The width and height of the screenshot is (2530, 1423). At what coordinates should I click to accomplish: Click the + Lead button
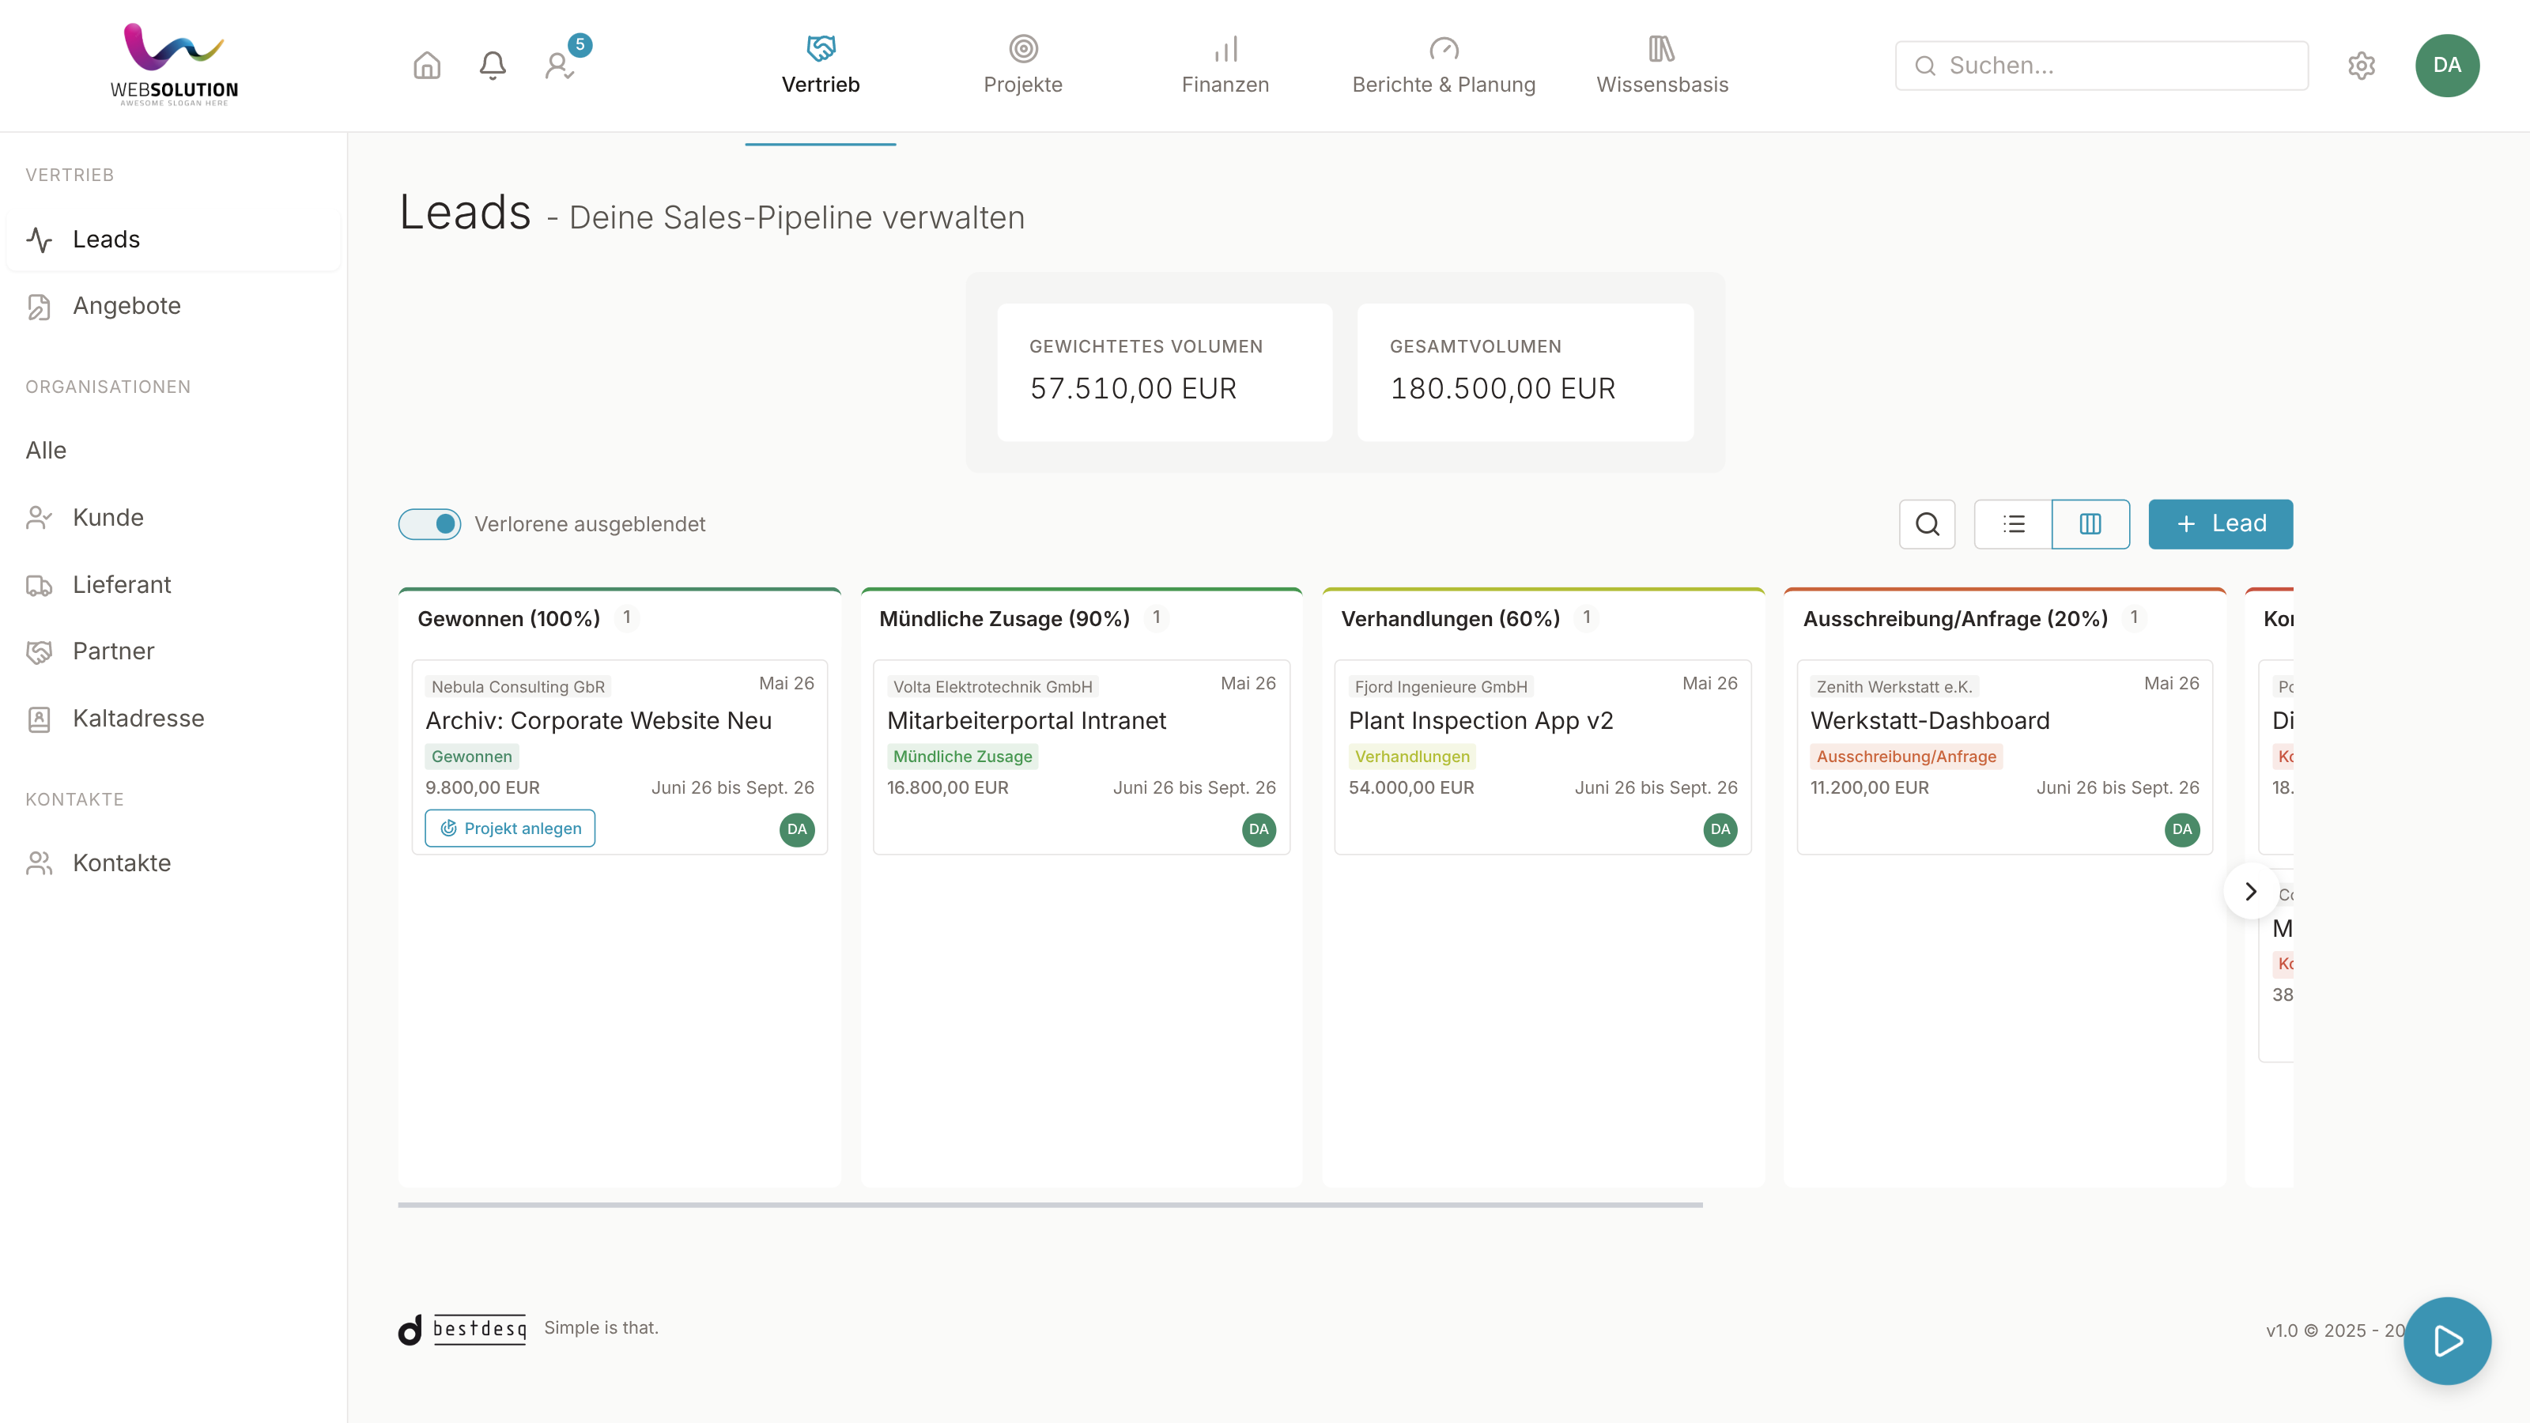2219,523
